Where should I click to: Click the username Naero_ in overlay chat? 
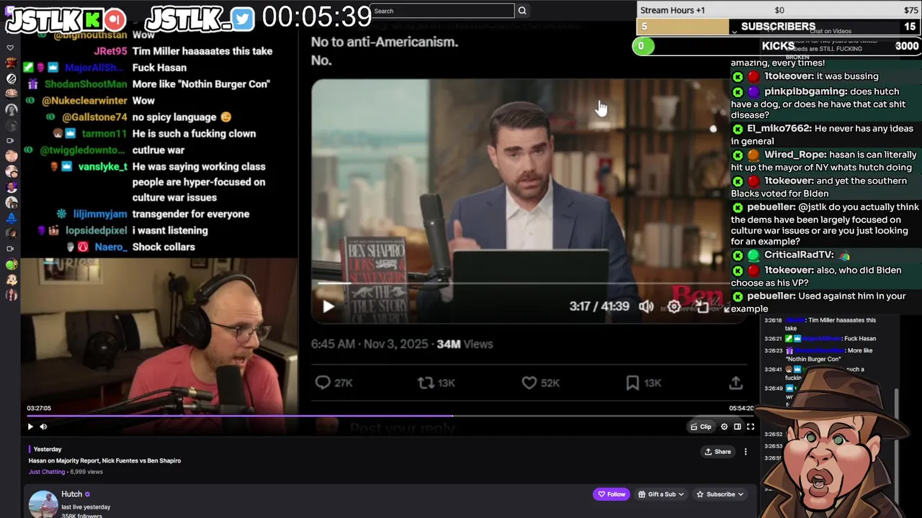click(111, 247)
